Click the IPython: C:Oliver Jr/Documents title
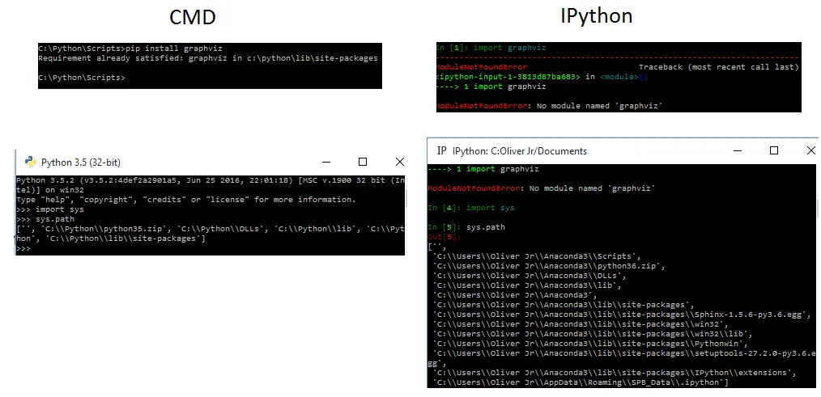Screen dimensions: 821x397 point(520,151)
